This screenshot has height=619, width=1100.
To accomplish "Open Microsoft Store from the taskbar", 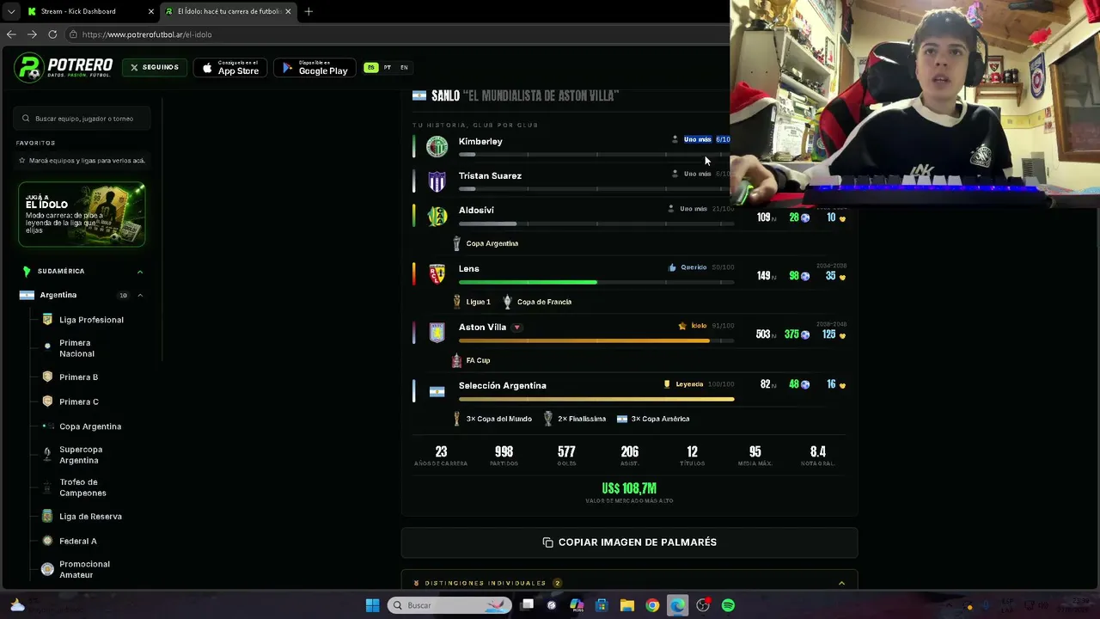I will 602,605.
